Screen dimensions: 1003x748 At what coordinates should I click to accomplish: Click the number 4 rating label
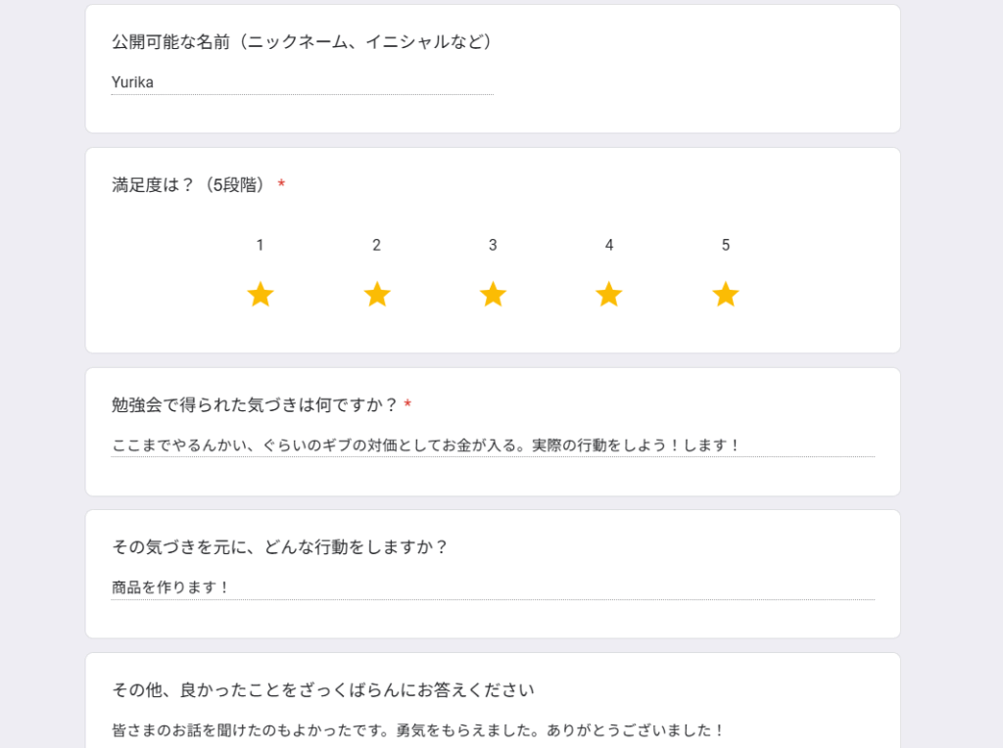tap(609, 245)
